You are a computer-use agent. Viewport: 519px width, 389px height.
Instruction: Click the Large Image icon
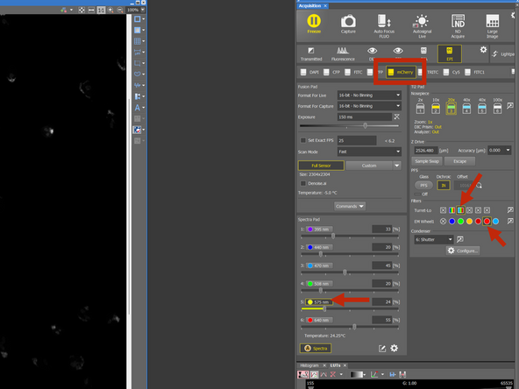pyautogui.click(x=492, y=25)
